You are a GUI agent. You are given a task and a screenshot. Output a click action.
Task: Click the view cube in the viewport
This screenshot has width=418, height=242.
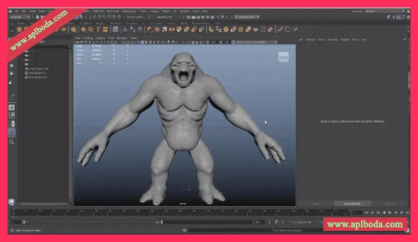(x=284, y=57)
